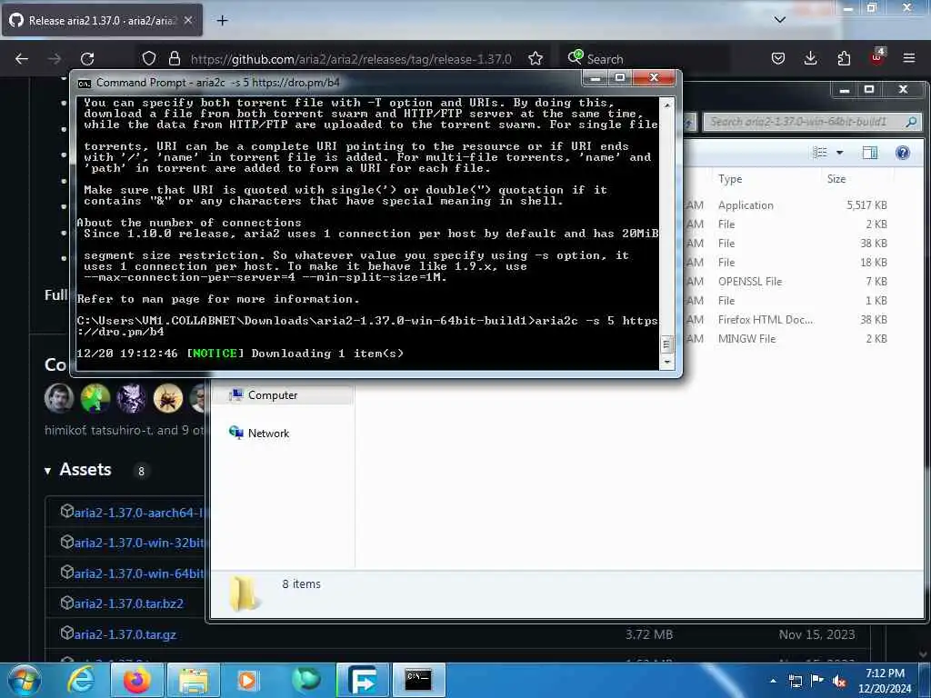Open the blue F taskbar application

click(x=362, y=680)
